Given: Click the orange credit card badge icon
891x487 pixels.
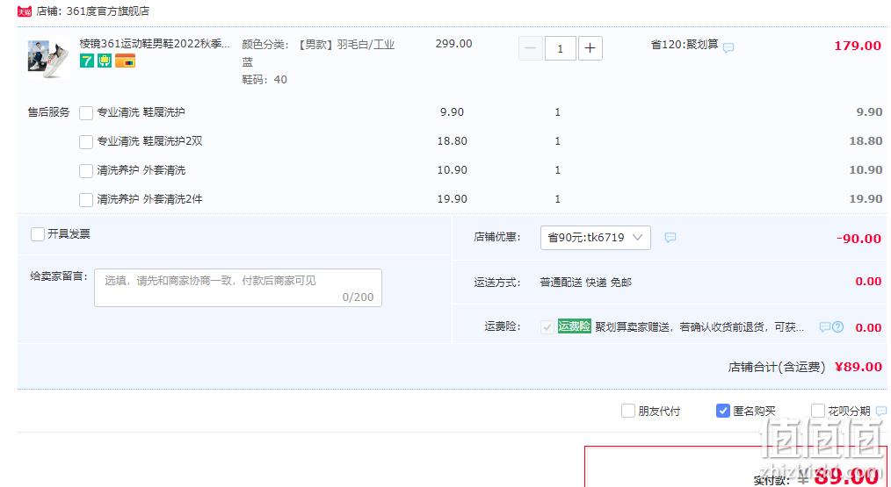Looking at the screenshot, I should pos(125,61).
